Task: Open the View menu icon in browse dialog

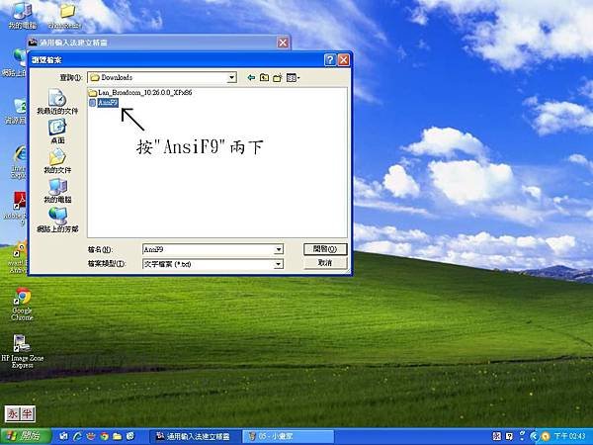Action: [293, 77]
